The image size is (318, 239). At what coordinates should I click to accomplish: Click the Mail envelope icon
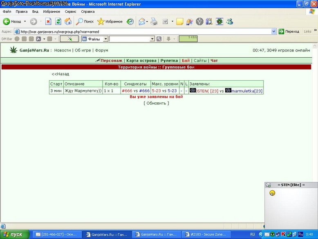pos(142,21)
